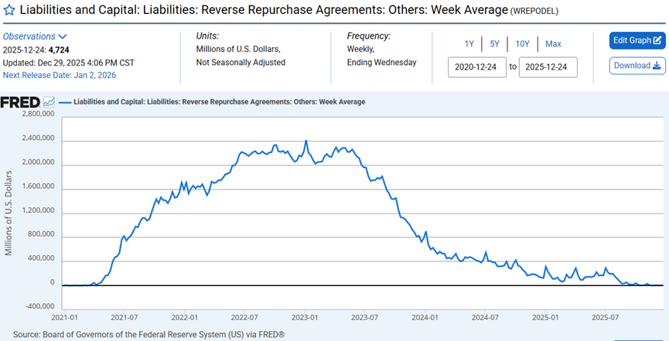This screenshot has width=669, height=341.
Task: Click the chart peak near 2023-01
Action: click(x=306, y=142)
